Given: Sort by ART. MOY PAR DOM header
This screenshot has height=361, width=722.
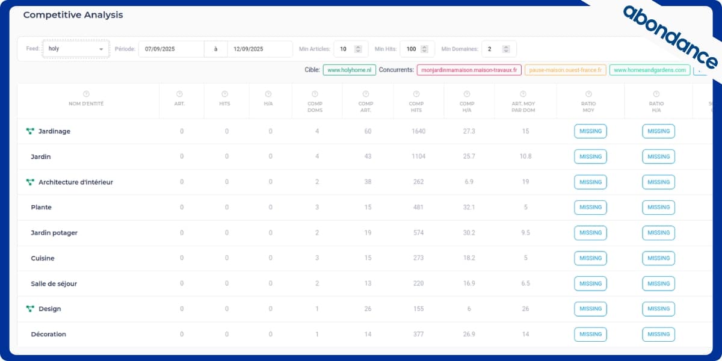Looking at the screenshot, I should 523,106.
